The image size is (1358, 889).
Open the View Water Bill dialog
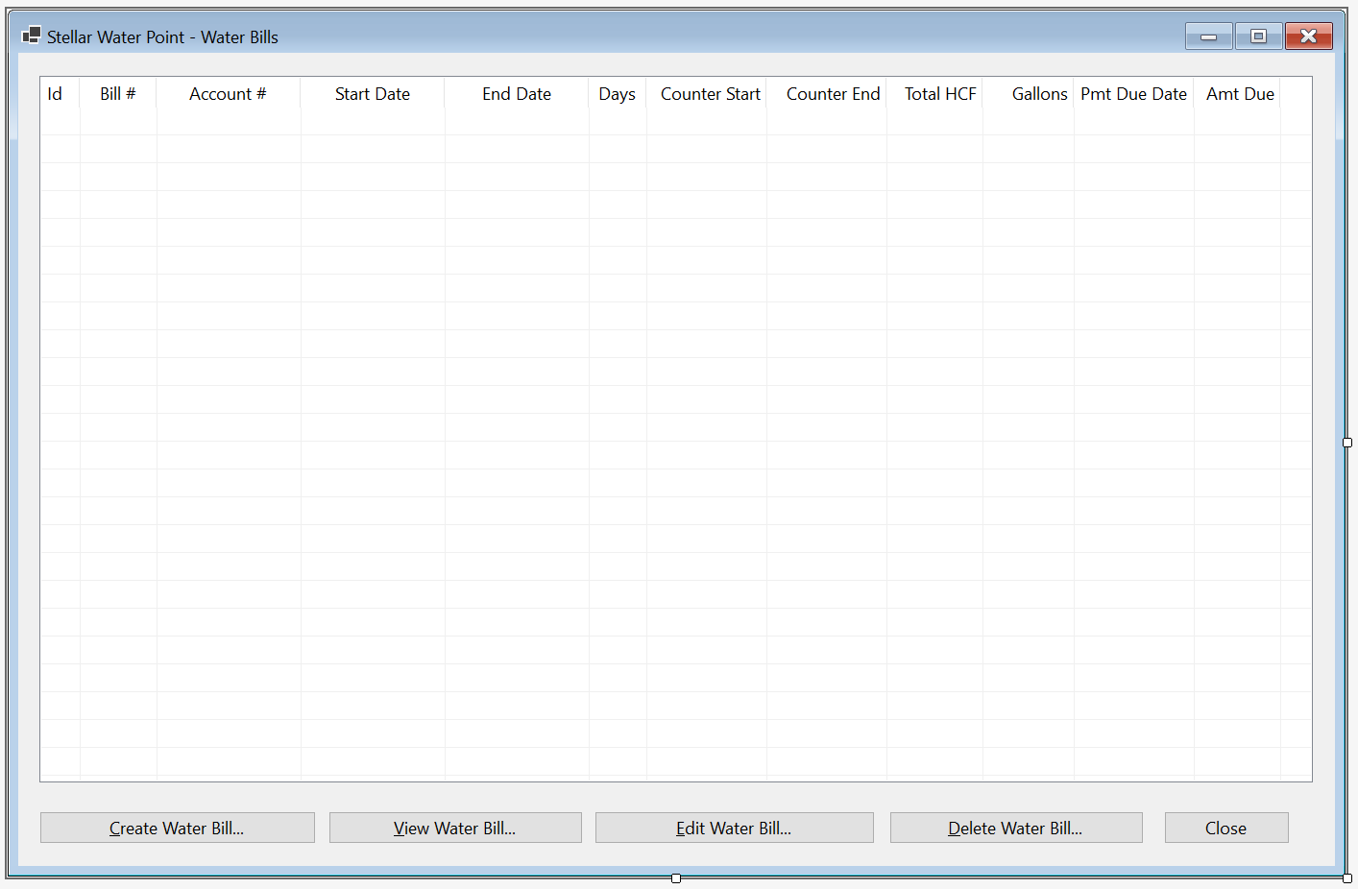455,828
